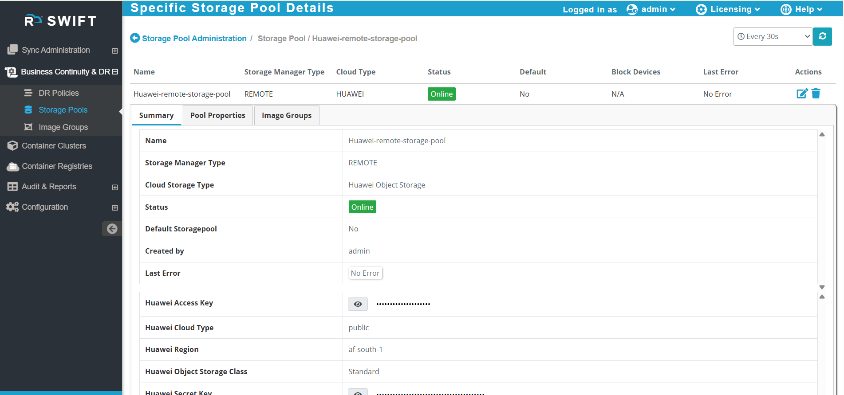Image resolution: width=844 pixels, height=395 pixels.
Task: Click the No Error badge in Summary
Action: pos(365,273)
